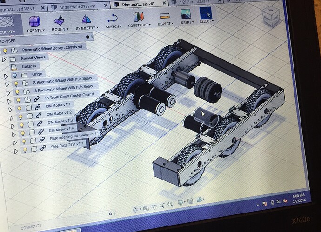
Task: Expand the Origin tree node
Action: tap(6, 77)
